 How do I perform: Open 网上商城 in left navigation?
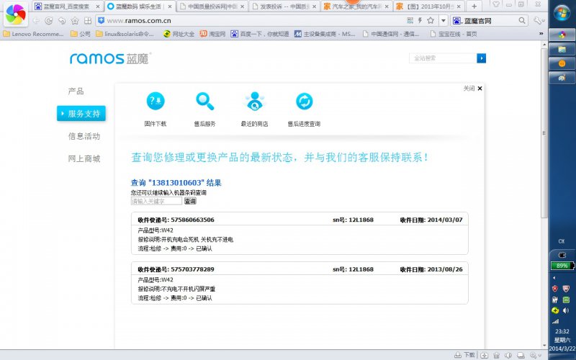pos(84,158)
